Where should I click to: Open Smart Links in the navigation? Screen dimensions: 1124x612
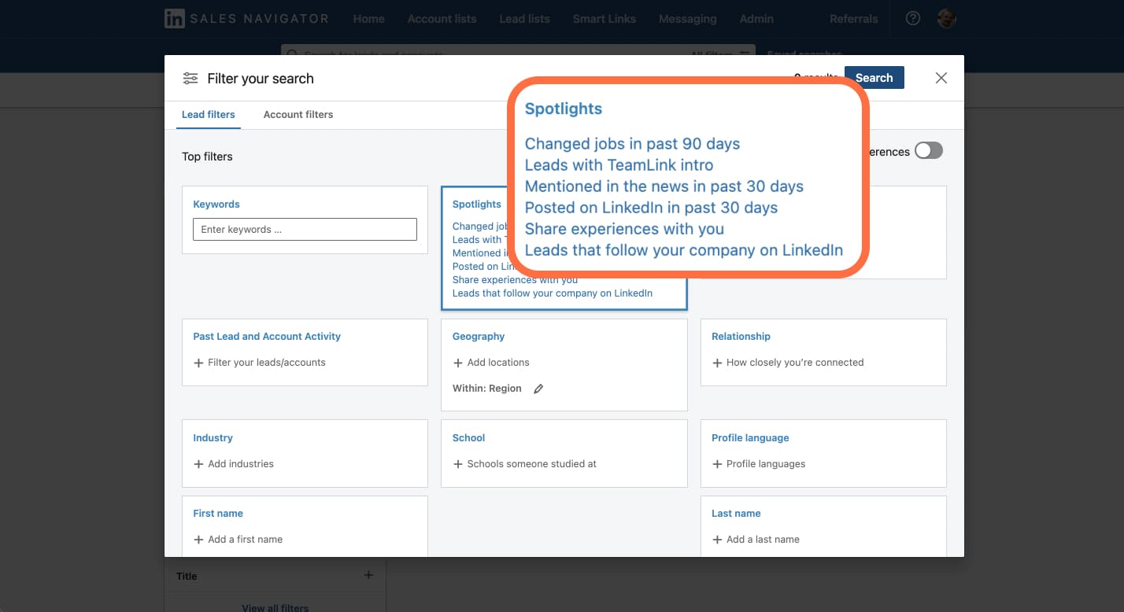click(x=604, y=19)
